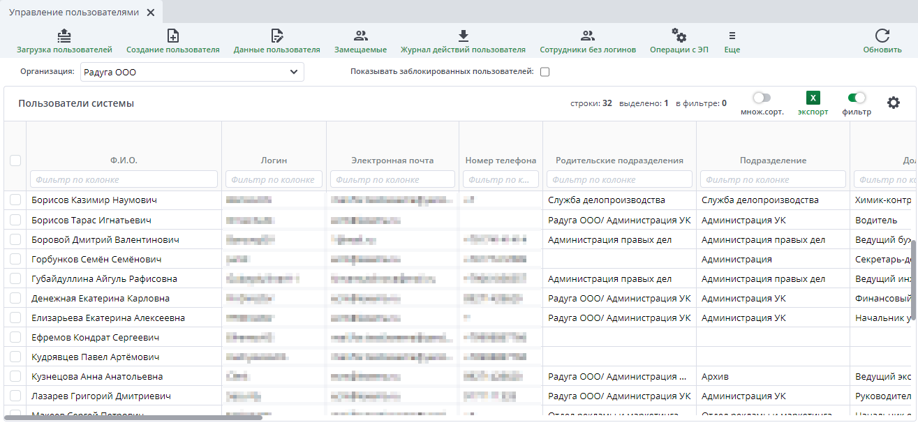Click the Замещаемые toolbar icon
The height and width of the screenshot is (425, 918).
pos(360,36)
